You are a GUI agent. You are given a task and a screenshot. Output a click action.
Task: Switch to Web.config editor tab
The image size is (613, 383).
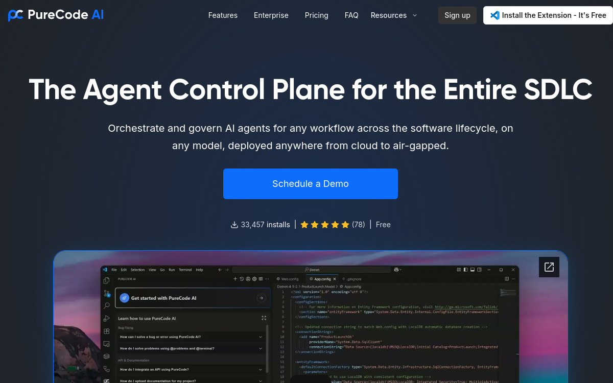tap(288, 279)
